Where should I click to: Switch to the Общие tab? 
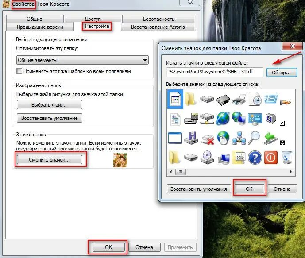[x=35, y=19]
